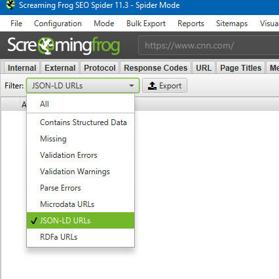The width and height of the screenshot is (279, 279).
Task: Switch to the Protocol tab
Action: (100, 67)
